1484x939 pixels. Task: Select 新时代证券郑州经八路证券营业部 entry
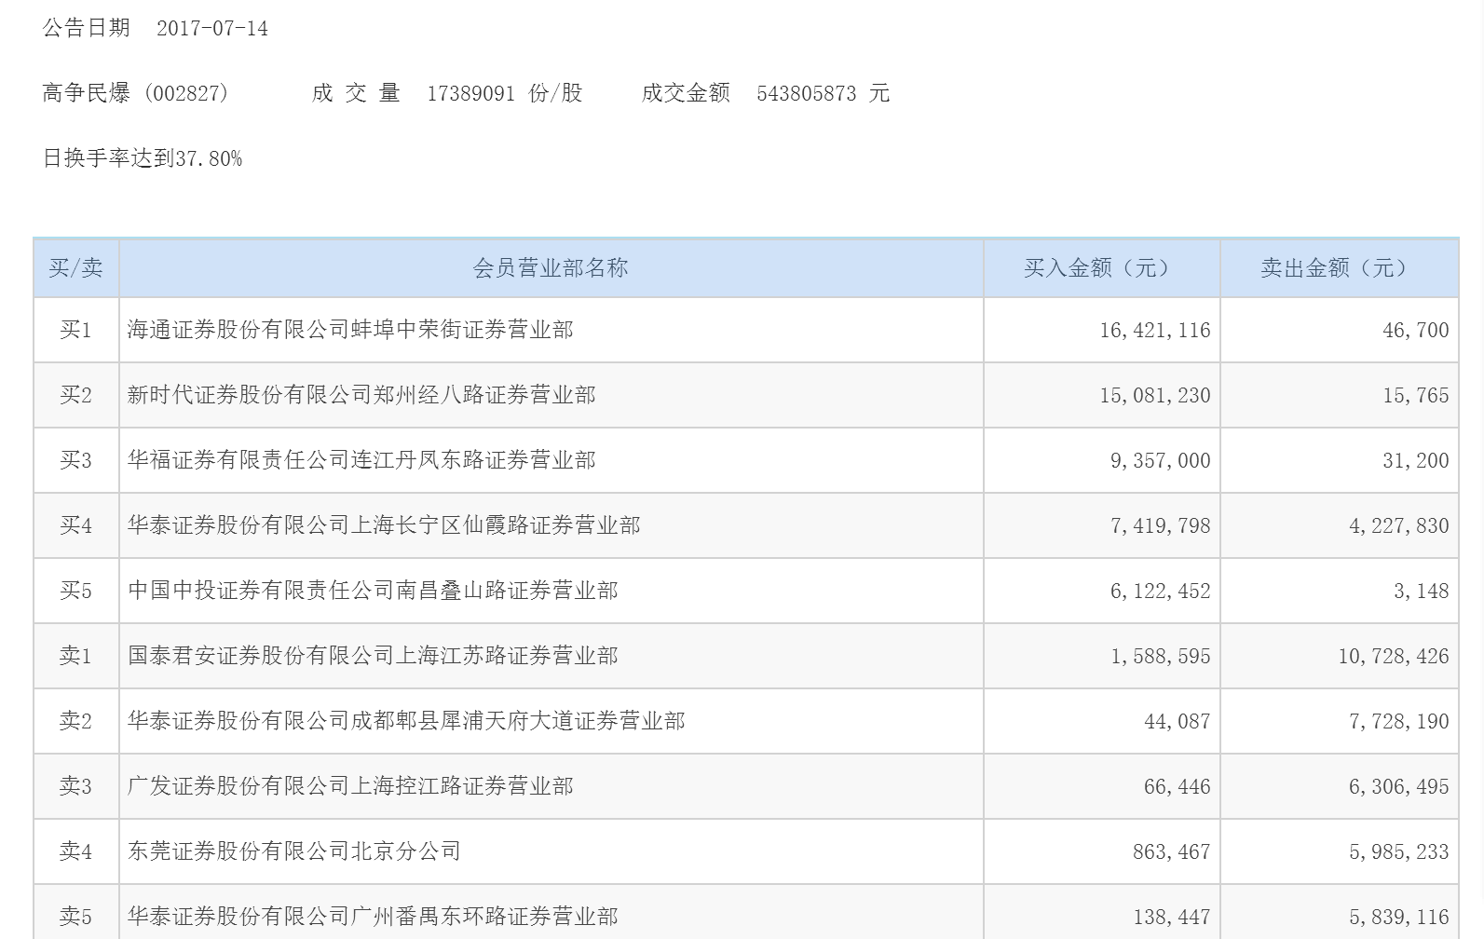(x=361, y=395)
